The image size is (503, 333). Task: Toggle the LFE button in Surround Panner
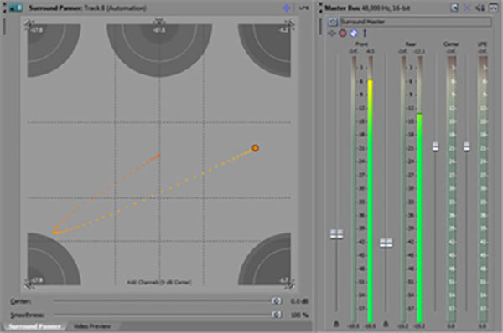coord(303,8)
